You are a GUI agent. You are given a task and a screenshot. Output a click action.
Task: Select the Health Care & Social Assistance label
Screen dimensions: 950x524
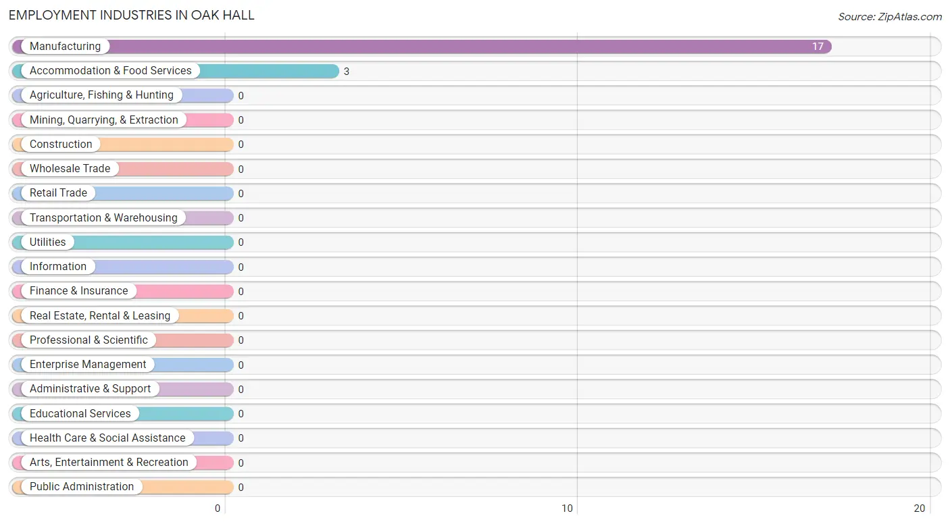107,438
